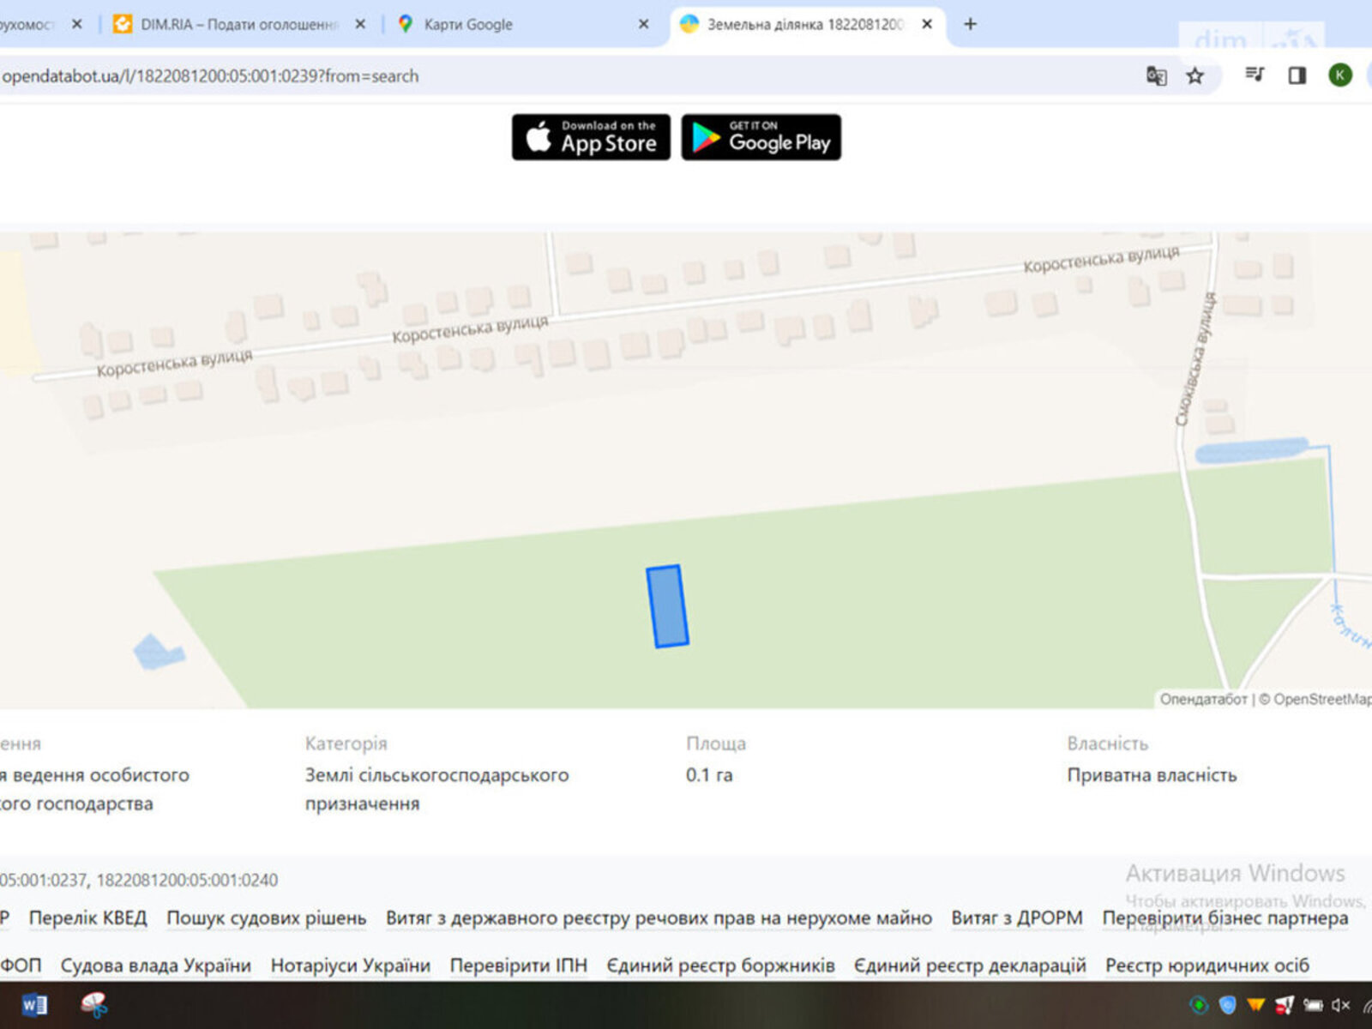
Task: Open Єдиний реєстр боржників link
Action: coord(720,966)
